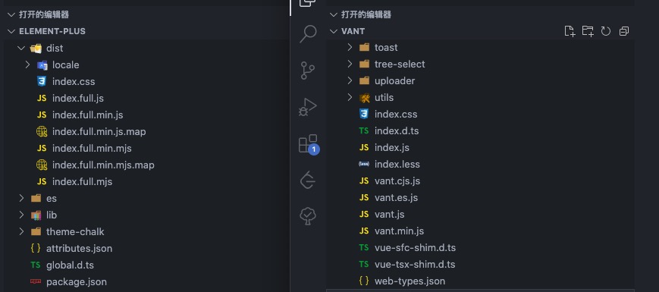659x292 pixels.
Task: Collapse all folders in VANT explorer
Action: [624, 31]
